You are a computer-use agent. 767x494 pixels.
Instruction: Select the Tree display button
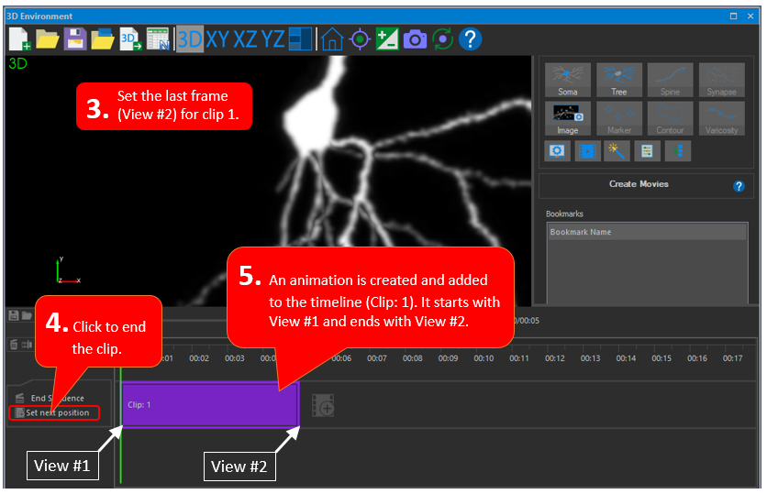pos(618,80)
